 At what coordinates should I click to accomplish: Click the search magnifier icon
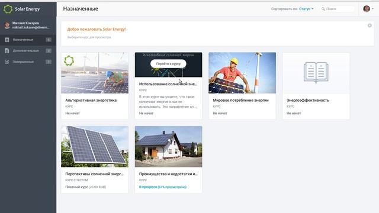tap(323, 9)
